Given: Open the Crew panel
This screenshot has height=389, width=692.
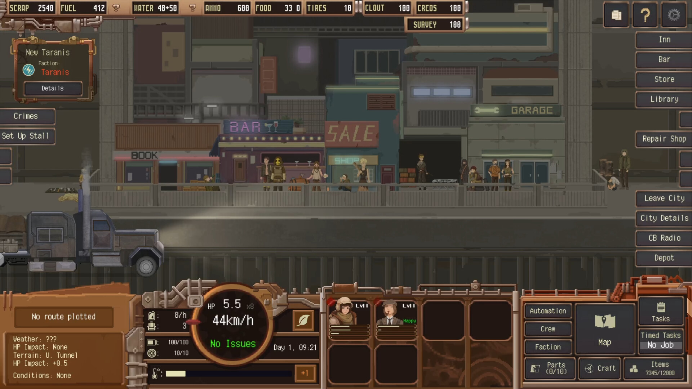Looking at the screenshot, I should 547,329.
